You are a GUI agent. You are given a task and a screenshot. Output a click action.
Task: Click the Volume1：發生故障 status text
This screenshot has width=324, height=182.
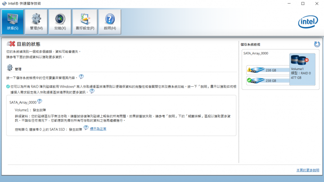pyautogui.click(x=31, y=110)
